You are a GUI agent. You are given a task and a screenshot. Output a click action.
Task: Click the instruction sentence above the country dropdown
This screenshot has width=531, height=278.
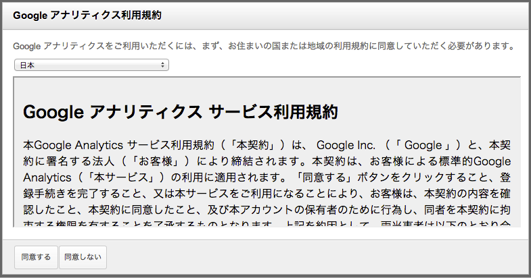click(x=264, y=47)
